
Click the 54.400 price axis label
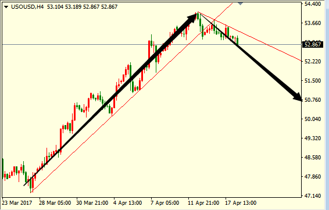pos(313,4)
